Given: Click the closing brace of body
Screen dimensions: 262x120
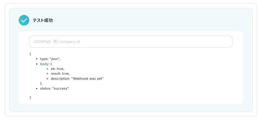Looking at the screenshot, I should click(41, 83).
